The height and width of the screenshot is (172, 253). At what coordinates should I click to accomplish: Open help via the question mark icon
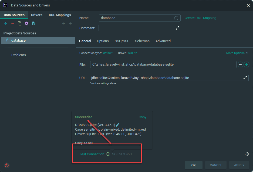pos(7,165)
